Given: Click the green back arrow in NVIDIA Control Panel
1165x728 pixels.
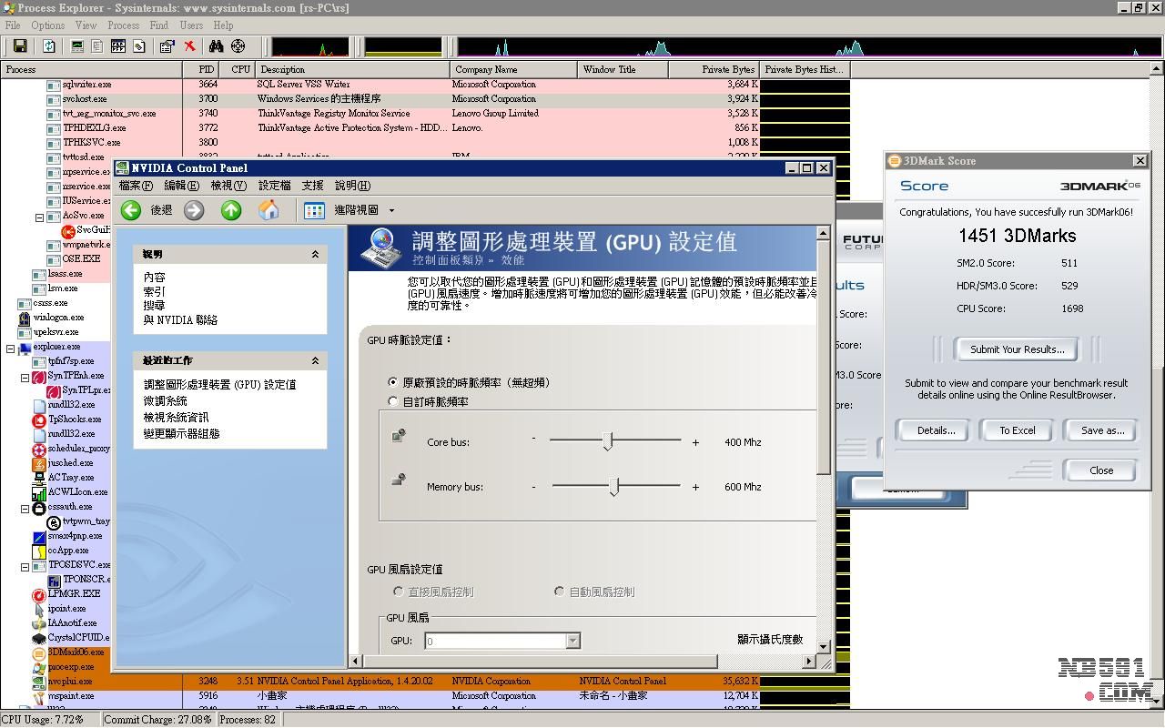Looking at the screenshot, I should pyautogui.click(x=131, y=210).
